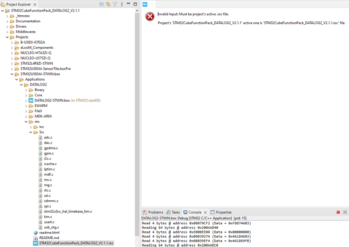Image resolution: width=349 pixels, height=247 pixels.
Task: Collapse the mx folder
Action: click(x=26, y=122)
